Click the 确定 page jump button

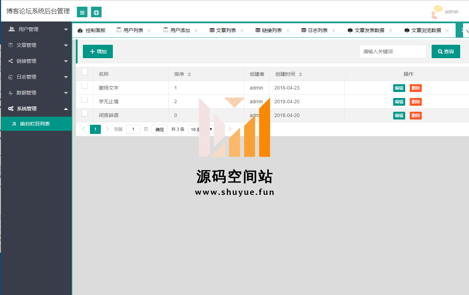(x=160, y=129)
